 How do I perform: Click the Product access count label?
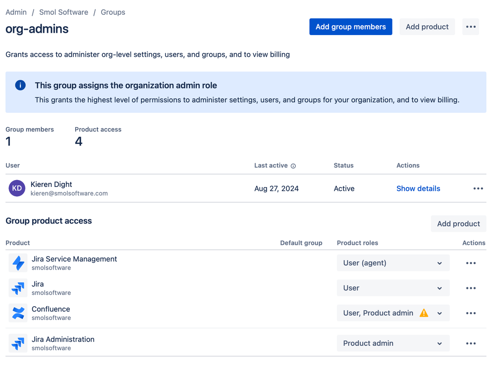point(98,130)
